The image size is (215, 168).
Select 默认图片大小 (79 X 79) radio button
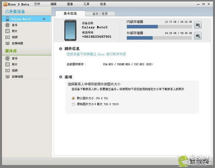[x=73, y=98]
